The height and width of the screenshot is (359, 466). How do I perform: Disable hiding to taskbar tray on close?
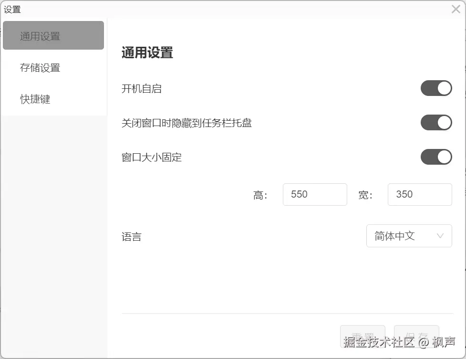(435, 122)
